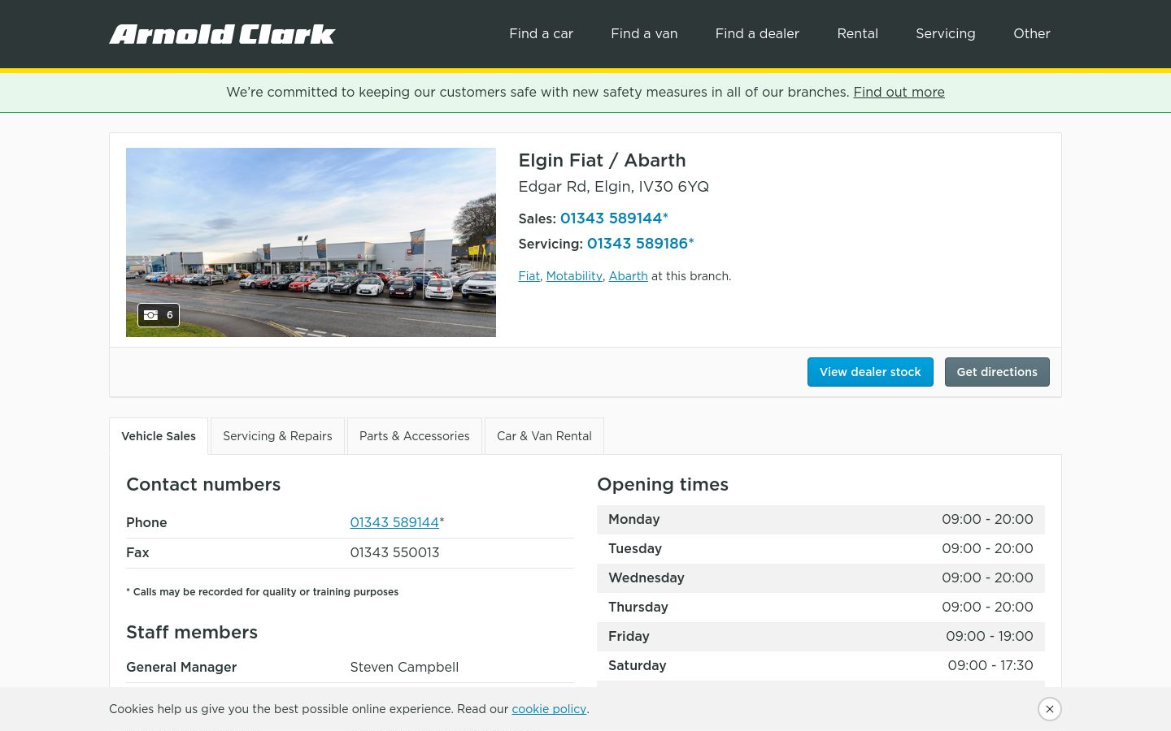Viewport: 1171px width, 731px height.
Task: View the dealership photo thumbnail
Action: tap(311, 242)
